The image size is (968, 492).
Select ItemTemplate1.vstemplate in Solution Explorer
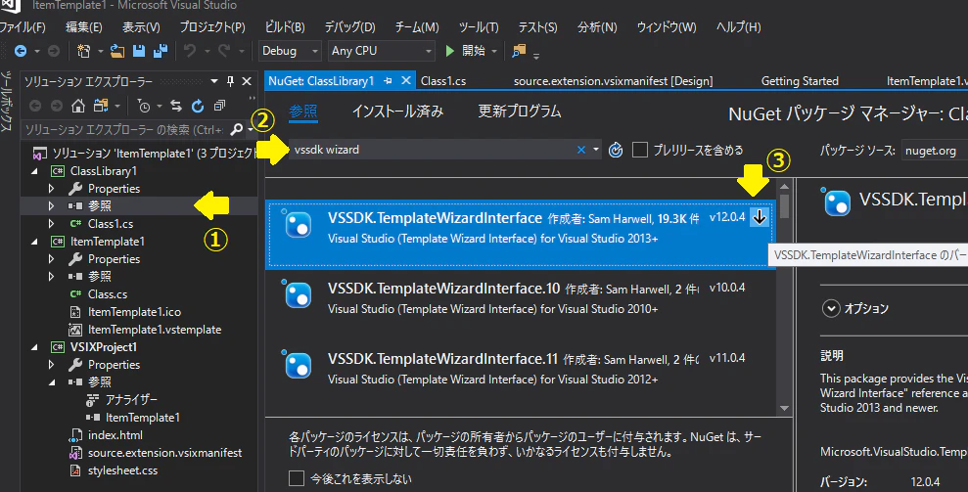click(x=155, y=330)
